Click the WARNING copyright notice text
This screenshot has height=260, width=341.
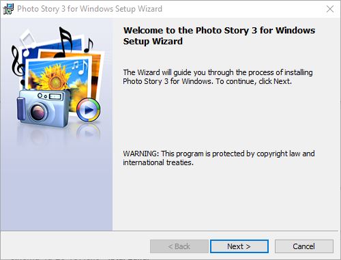point(219,158)
